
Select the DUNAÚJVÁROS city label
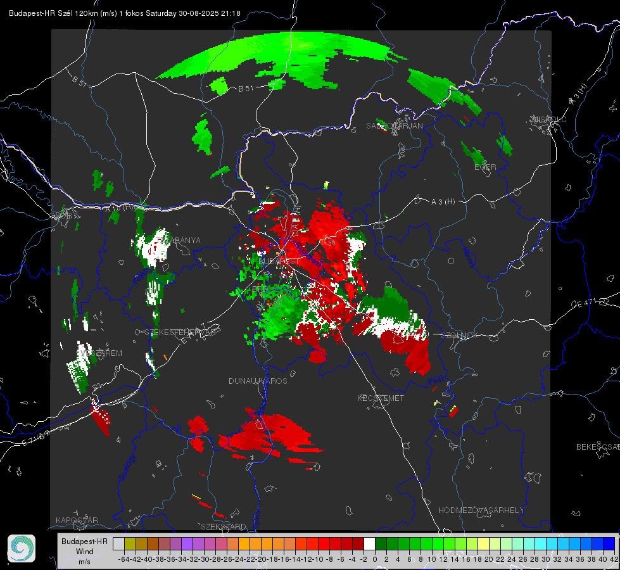(x=258, y=381)
